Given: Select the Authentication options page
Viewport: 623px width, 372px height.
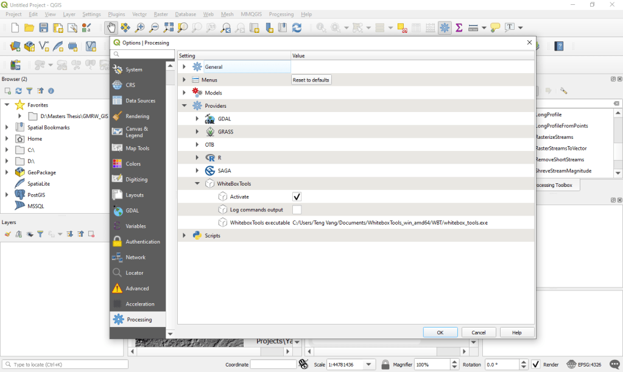Looking at the screenshot, I should (143, 242).
